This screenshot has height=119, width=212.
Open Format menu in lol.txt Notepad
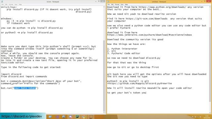[x=11, y=4]
